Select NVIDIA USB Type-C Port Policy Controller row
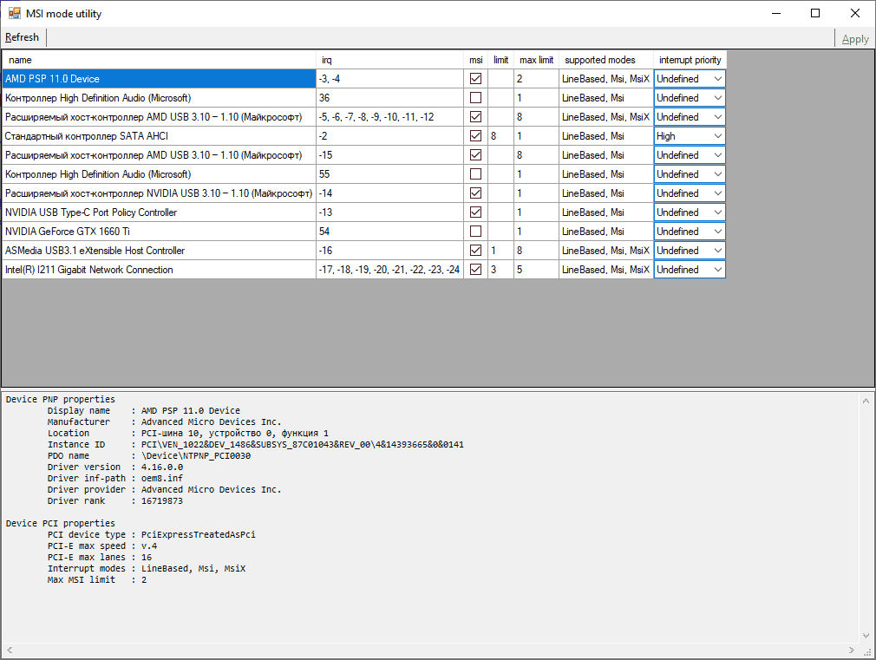The image size is (876, 660). coord(159,212)
